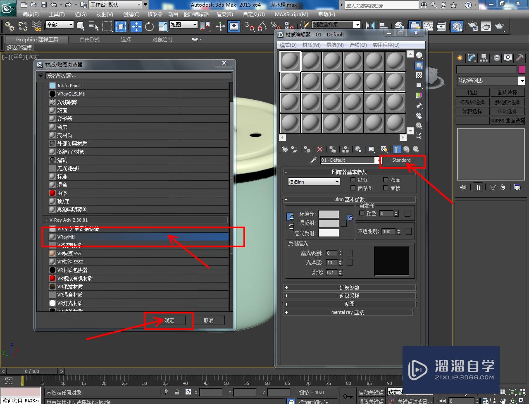
Task: Enable the 面贴图 face map checkbox
Action: tap(353, 188)
